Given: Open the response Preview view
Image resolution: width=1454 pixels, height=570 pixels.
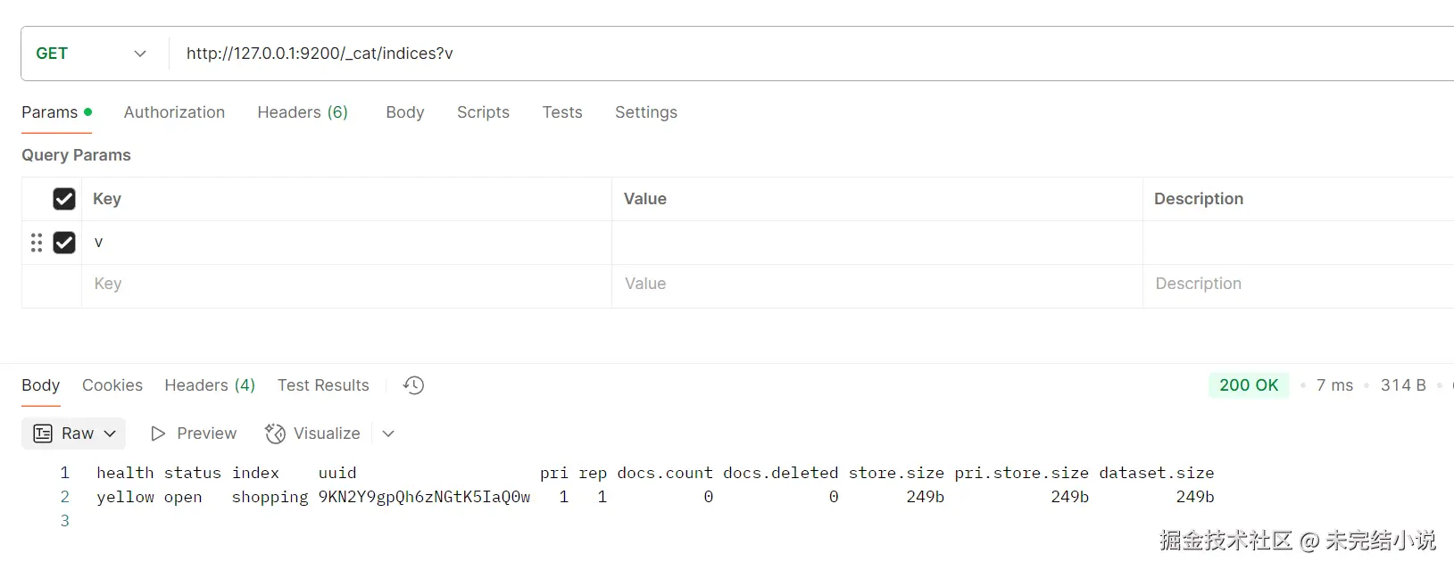Looking at the screenshot, I should pos(194,434).
